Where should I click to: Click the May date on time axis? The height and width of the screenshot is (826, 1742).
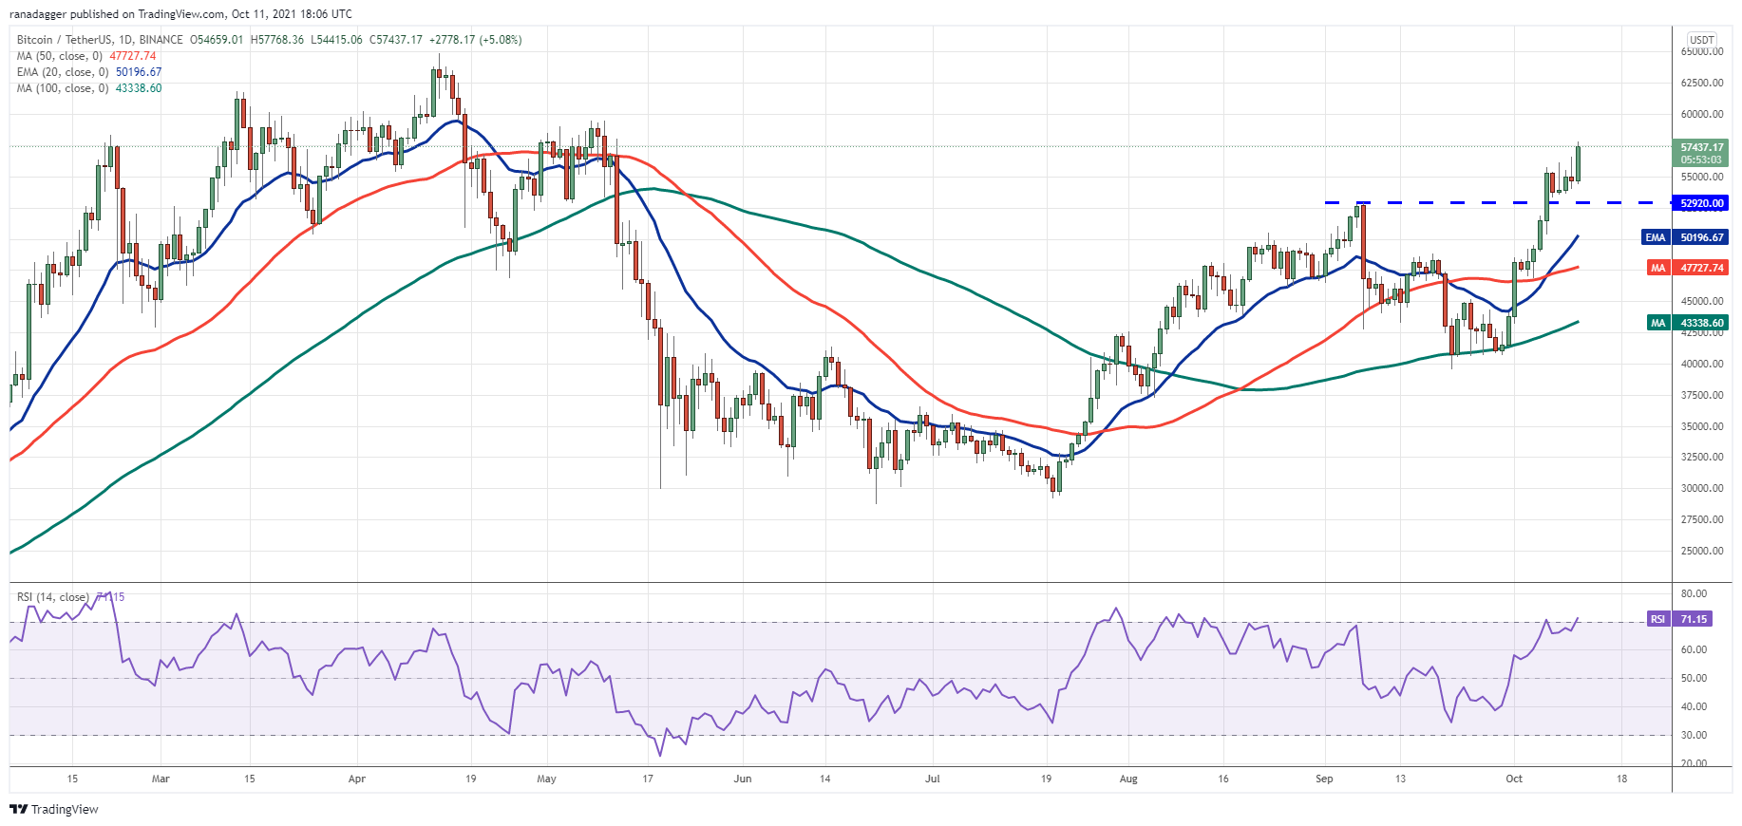546,779
